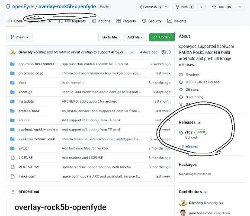250x216 pixels.
Task: Open the + 2 releases link
Action: coord(189,146)
